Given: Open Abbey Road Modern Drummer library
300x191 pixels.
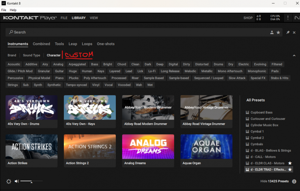Looking at the screenshot, I should pyautogui.click(x=148, y=112).
